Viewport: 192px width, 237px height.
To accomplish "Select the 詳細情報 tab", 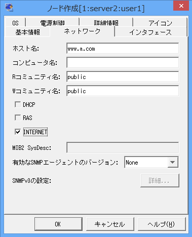I will [x=106, y=23].
